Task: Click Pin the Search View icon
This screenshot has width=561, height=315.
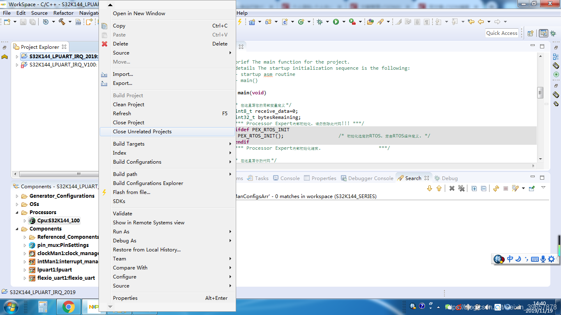Action: tap(532, 188)
